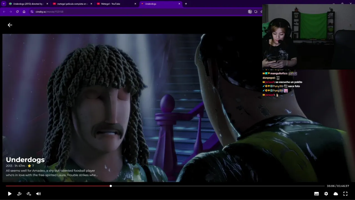Screen dimensions: 355x200
Task: Rewind the movie 10 seconds
Action: [19, 194]
